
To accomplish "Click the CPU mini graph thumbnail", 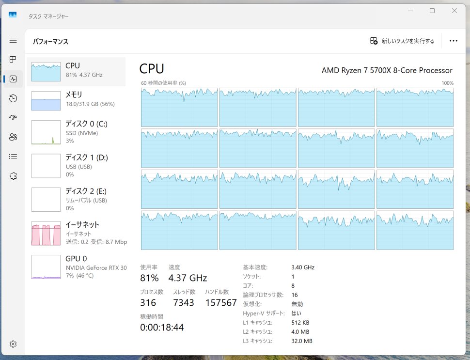I will click(46, 72).
